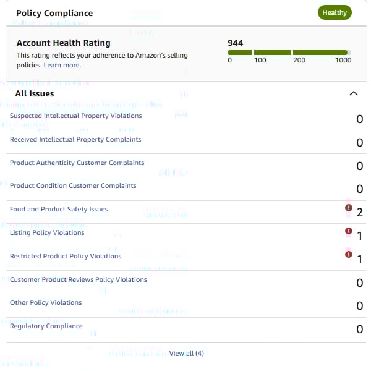Viewport: 371px width, 371px height.
Task: Open Received Intellectual Property Complaints
Action: click(x=75, y=139)
